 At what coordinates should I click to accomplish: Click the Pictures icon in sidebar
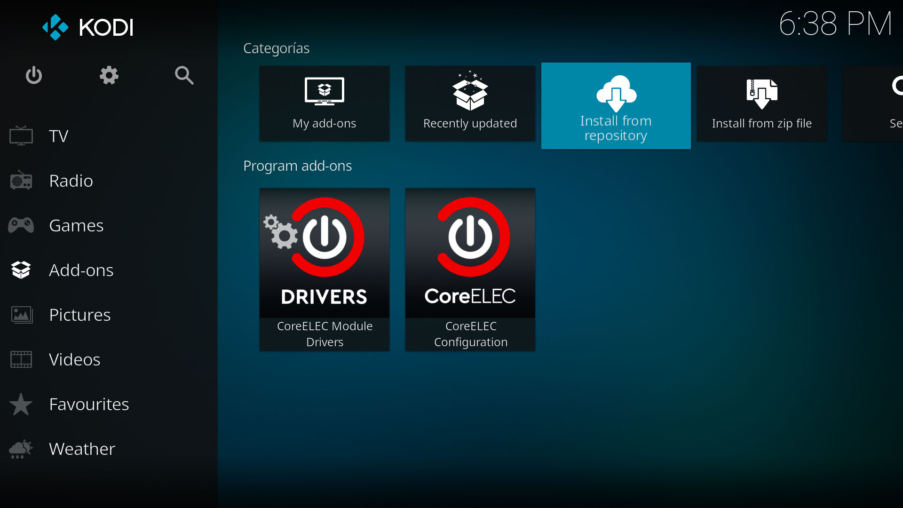tap(21, 315)
